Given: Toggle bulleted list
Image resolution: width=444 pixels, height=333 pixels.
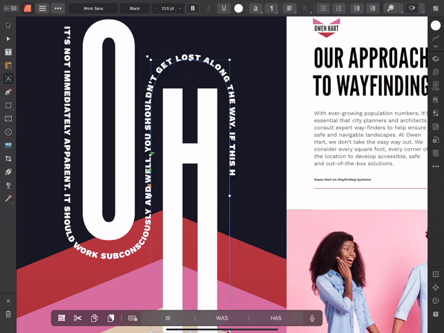Looking at the screenshot, I should click(323, 8).
